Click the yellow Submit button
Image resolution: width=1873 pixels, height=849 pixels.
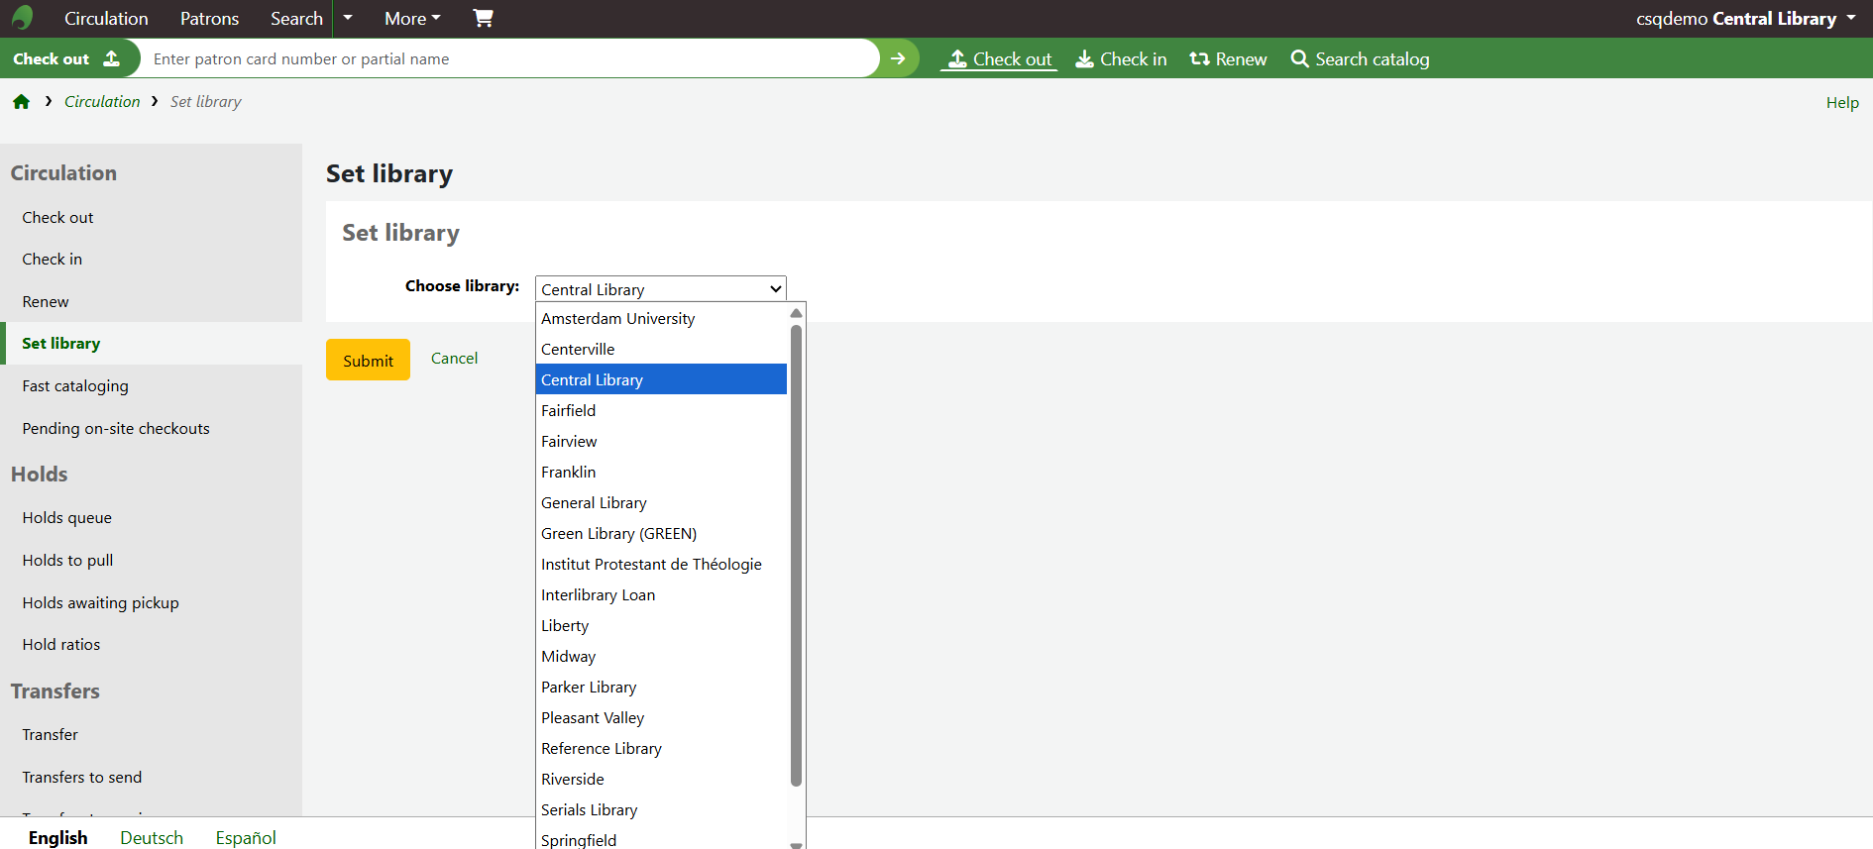(x=368, y=361)
